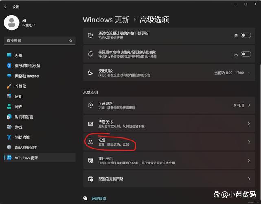Click the back arrow in title bar

coord(6,7)
